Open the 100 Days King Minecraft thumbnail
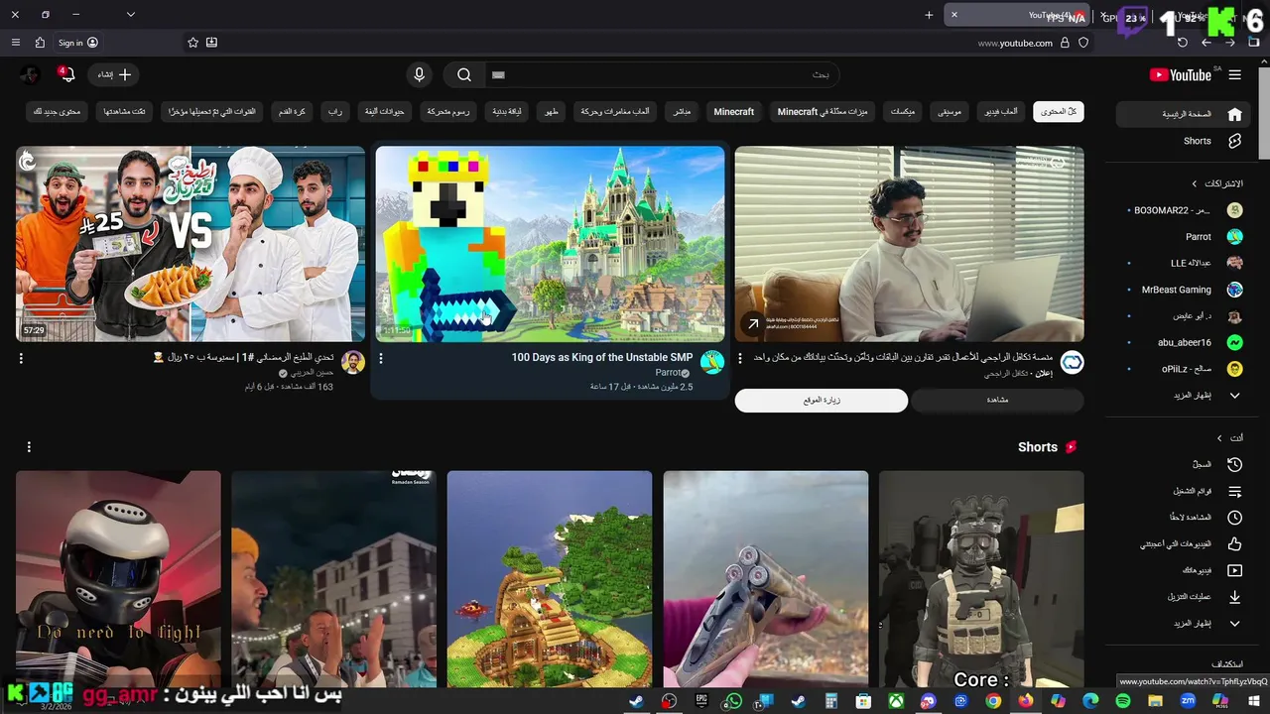This screenshot has height=714, width=1270. [x=550, y=244]
